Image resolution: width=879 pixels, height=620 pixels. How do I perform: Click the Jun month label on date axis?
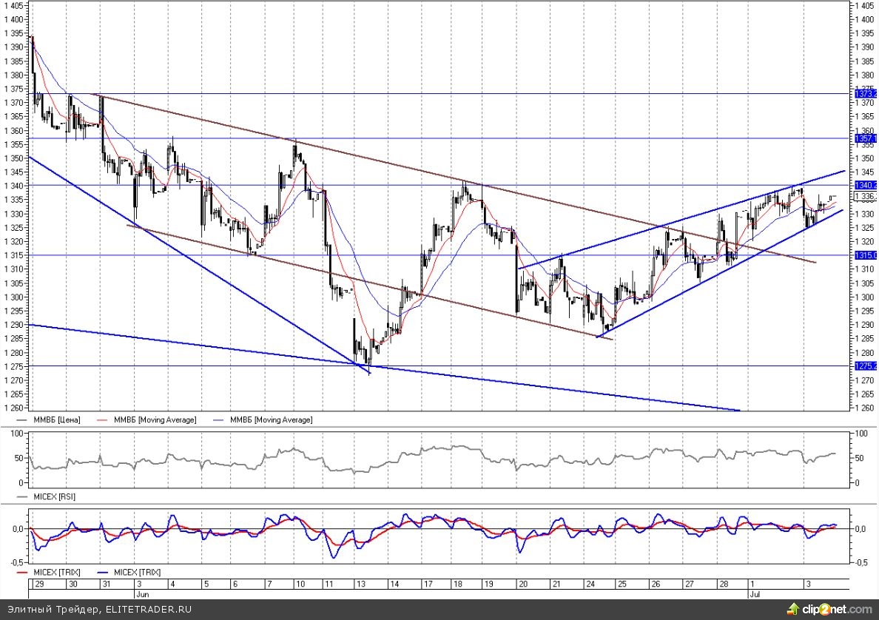pyautogui.click(x=141, y=593)
